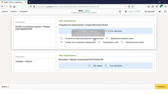Viewport: 168px width, 94px height.
Task: Check Дублирование размера скидки
Action: [109, 38]
